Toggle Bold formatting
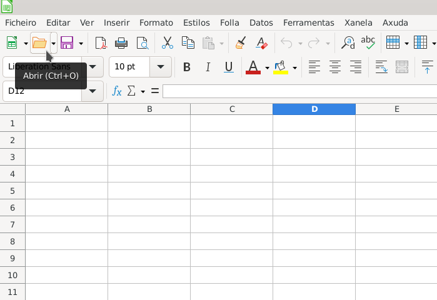Screen dimensions: 437x300 tap(187, 67)
